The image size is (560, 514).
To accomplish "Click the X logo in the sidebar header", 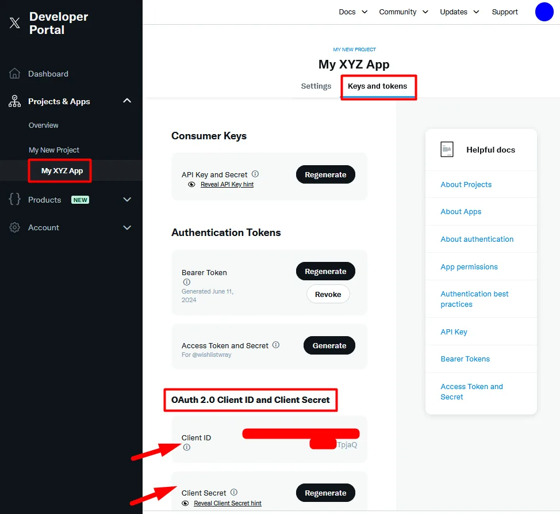I will point(14,23).
